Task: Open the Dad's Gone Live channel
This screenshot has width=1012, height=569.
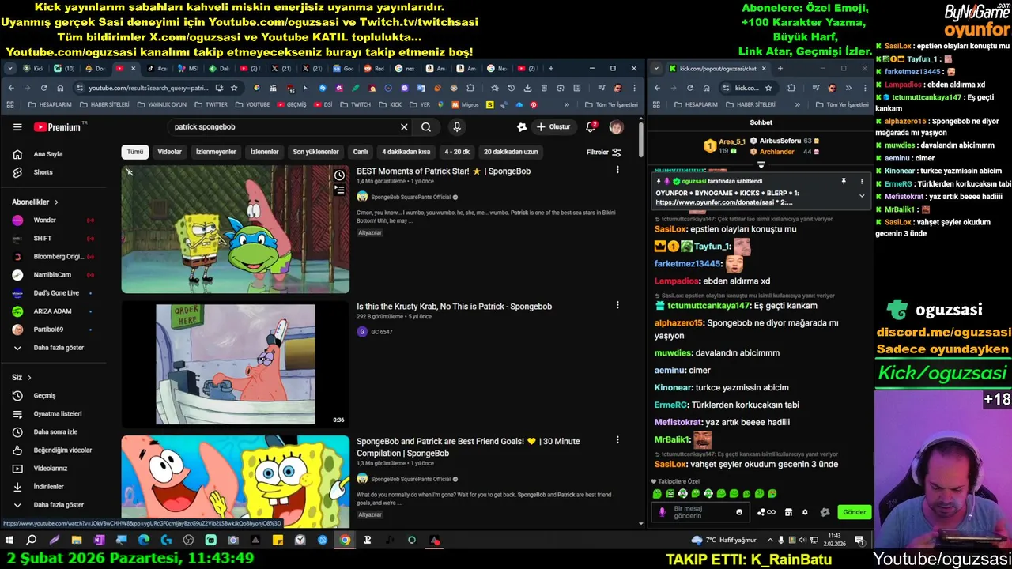Action: tap(55, 293)
